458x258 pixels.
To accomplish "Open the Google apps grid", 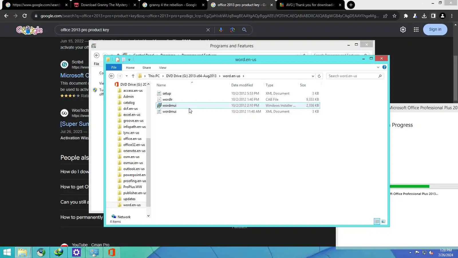I will tap(416, 30).
